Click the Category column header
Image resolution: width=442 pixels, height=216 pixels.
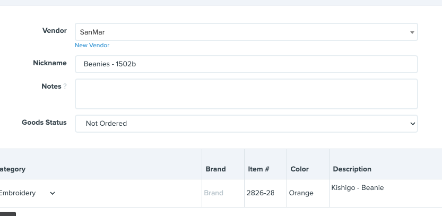click(13, 169)
